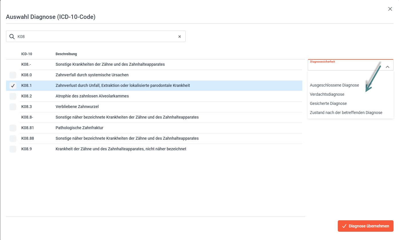Close the diagnosis selection dialog
399x240 pixels.
click(x=390, y=9)
